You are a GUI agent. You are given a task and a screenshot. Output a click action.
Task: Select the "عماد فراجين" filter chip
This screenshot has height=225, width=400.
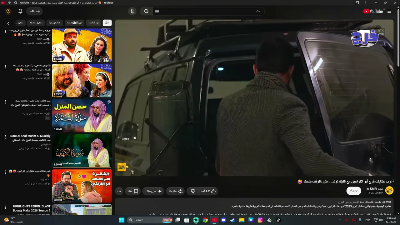coord(55,23)
